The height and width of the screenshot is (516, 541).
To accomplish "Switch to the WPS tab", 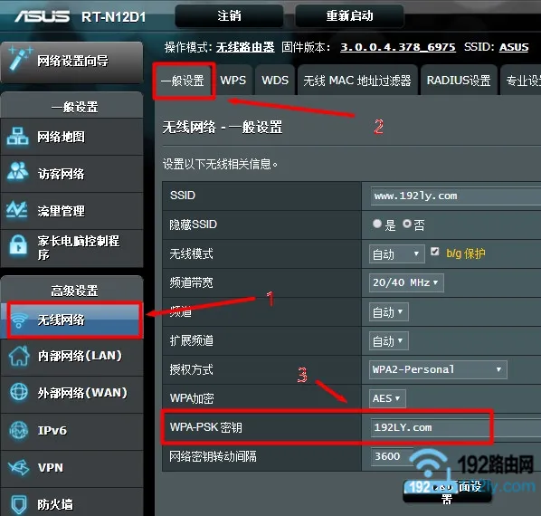I will 233,81.
